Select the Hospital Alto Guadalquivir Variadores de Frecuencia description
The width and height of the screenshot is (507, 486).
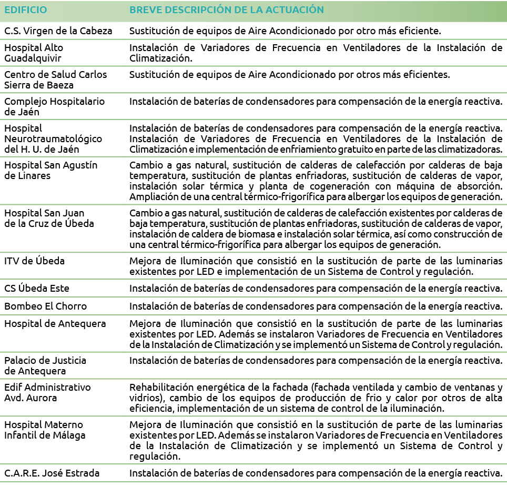click(x=316, y=53)
